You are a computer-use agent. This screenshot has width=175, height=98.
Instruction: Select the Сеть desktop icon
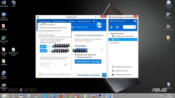pos(13,4)
